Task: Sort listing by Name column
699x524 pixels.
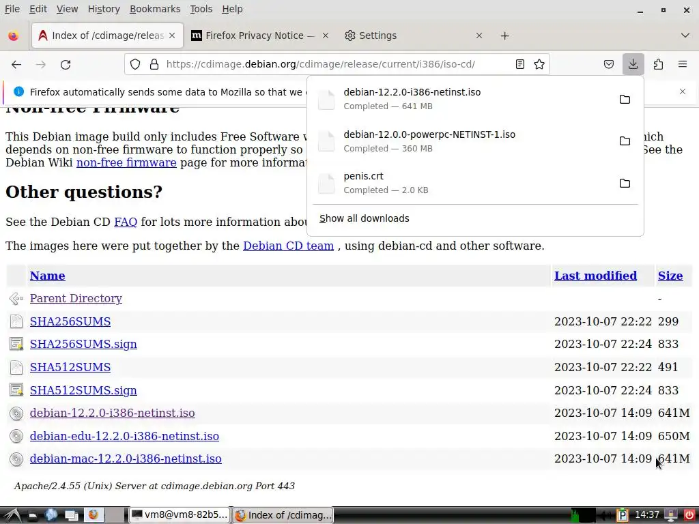Action: pyautogui.click(x=47, y=276)
